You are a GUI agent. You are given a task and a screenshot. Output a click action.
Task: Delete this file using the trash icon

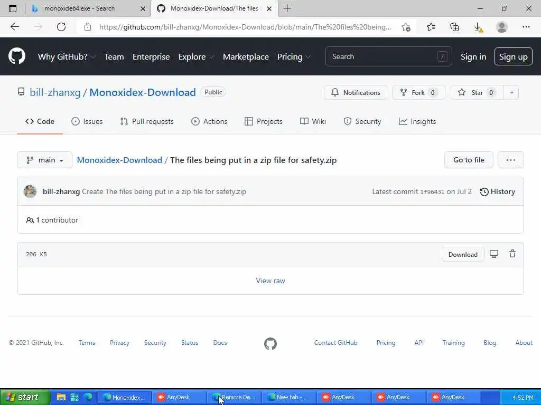512,254
